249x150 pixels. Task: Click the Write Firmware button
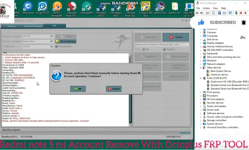[176, 57]
